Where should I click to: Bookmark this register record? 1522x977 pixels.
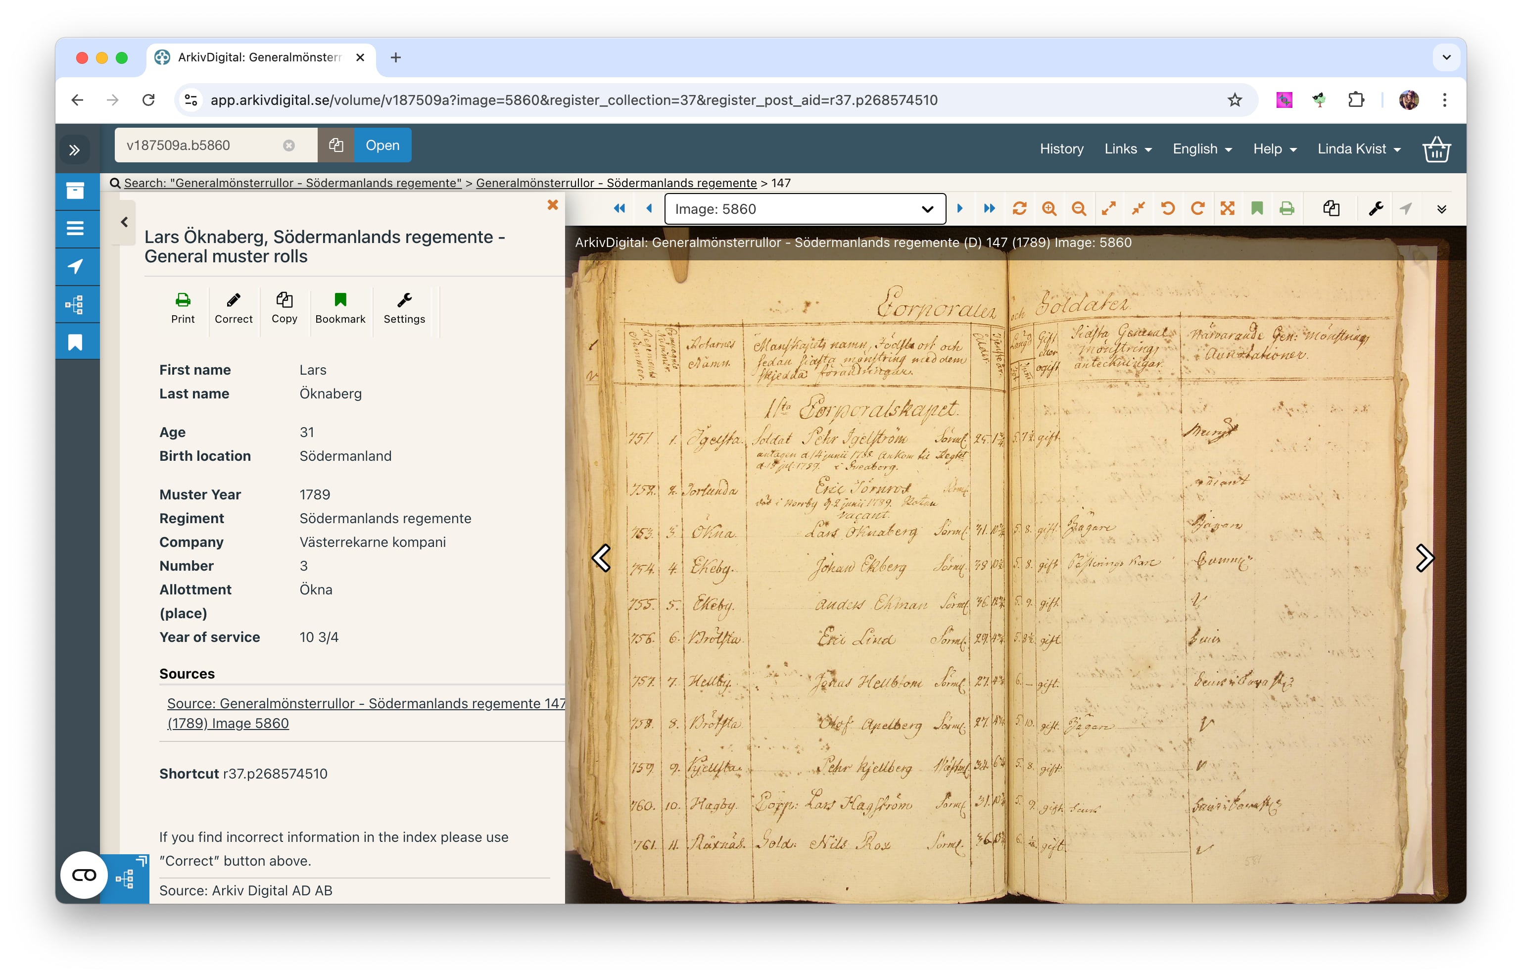340,308
